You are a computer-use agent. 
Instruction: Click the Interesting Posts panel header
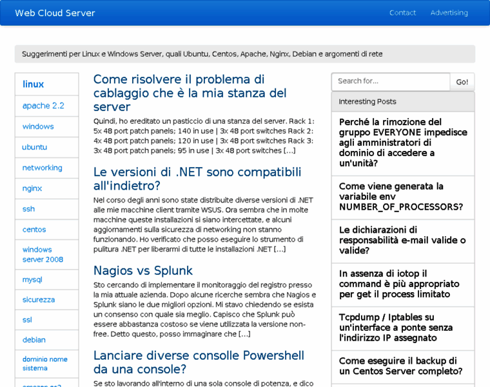pyautogui.click(x=403, y=102)
